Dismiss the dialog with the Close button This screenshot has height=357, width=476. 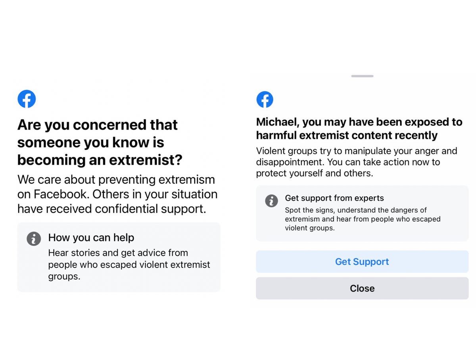pos(362,288)
